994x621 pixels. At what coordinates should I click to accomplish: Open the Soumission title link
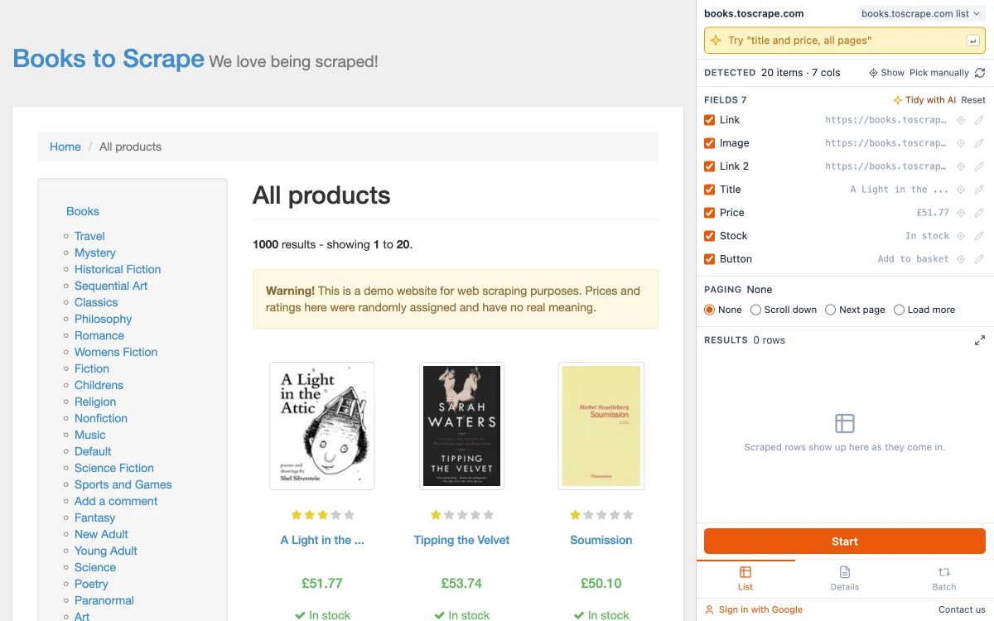pos(601,540)
